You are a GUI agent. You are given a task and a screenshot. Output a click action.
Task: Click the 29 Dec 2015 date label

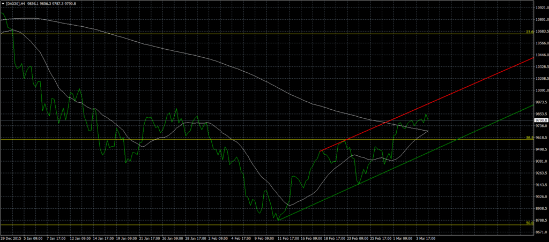coord(10,238)
